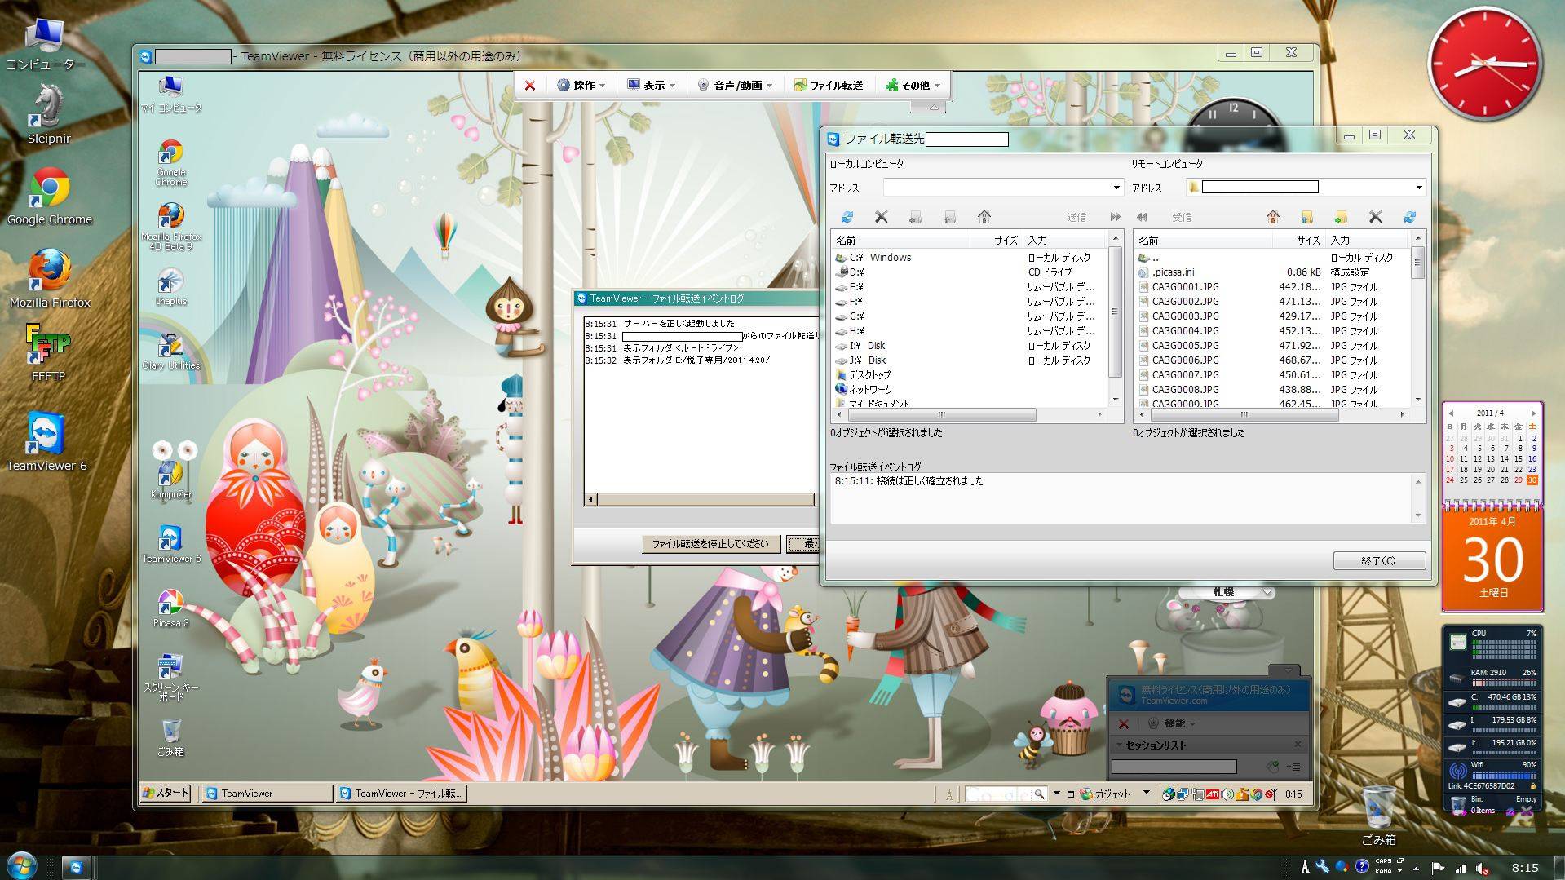This screenshot has width=1565, height=880.
Task: Open the 音声/動画 dropdown menu
Action: (735, 85)
